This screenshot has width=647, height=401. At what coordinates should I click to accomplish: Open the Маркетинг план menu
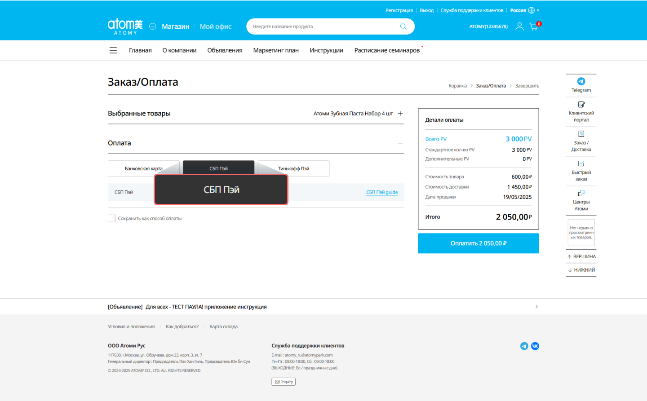point(276,50)
